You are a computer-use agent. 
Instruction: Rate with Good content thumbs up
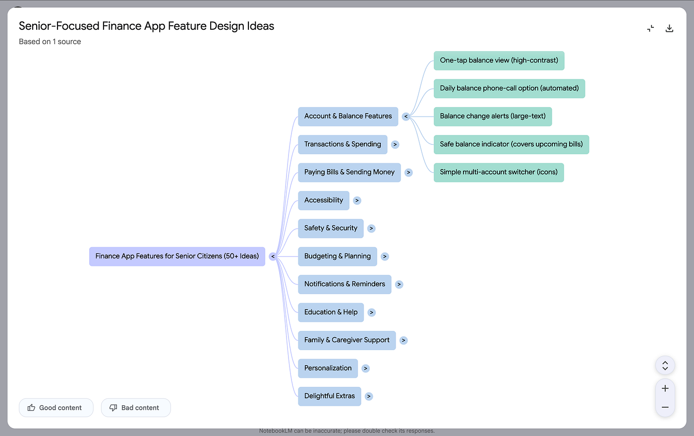click(56, 408)
